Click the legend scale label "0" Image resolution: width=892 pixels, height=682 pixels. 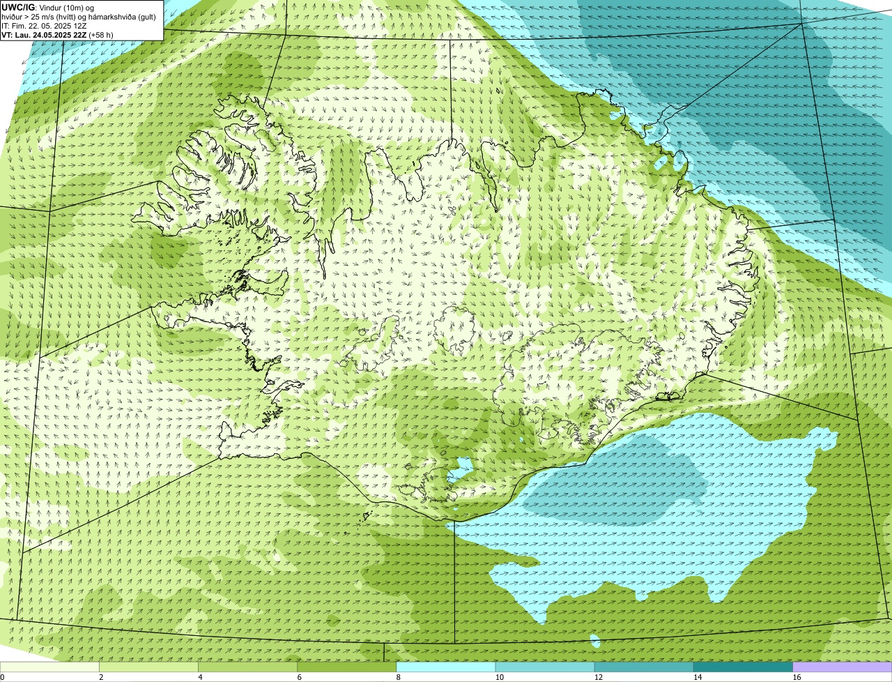[3, 677]
